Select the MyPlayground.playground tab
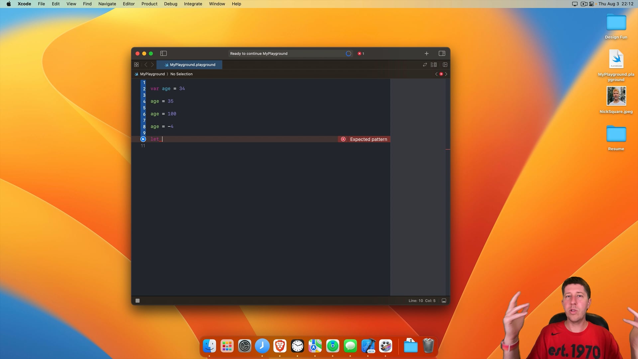The image size is (638, 359). [x=189, y=65]
